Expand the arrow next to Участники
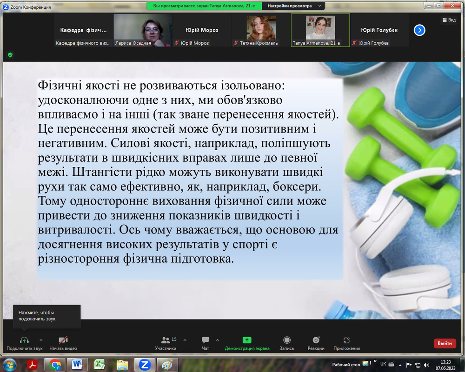 tap(185, 340)
